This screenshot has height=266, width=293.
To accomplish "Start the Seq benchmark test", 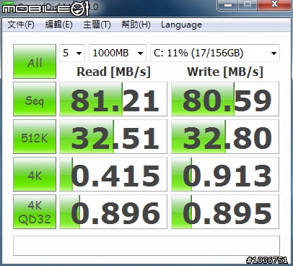I will (x=35, y=99).
